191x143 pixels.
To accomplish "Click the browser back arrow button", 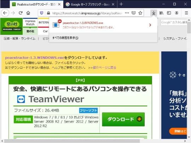I will 5,13.
